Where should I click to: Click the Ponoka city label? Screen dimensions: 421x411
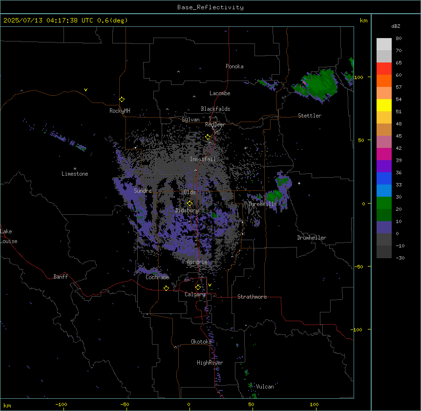pos(234,66)
